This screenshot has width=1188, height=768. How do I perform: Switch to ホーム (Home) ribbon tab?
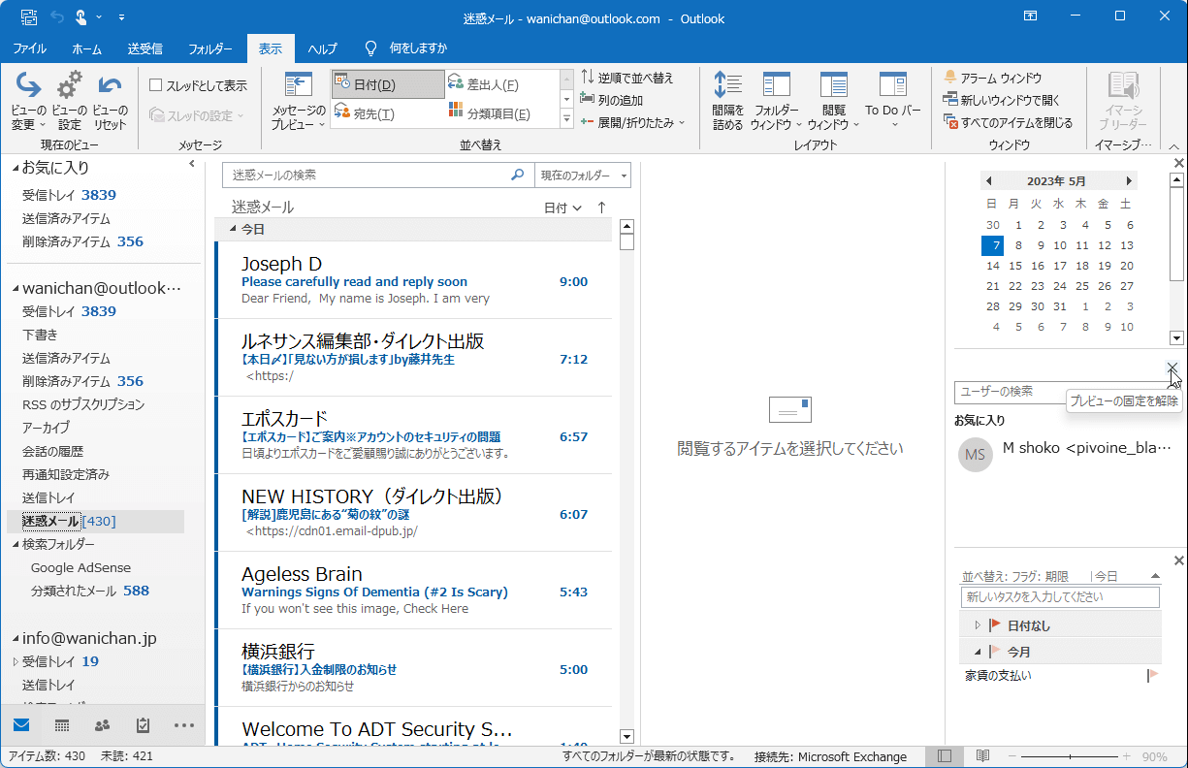(x=87, y=48)
